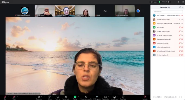Click Camelia Lungu's camera icon in list
The height and width of the screenshot is (100, 185).
(x=182, y=31)
